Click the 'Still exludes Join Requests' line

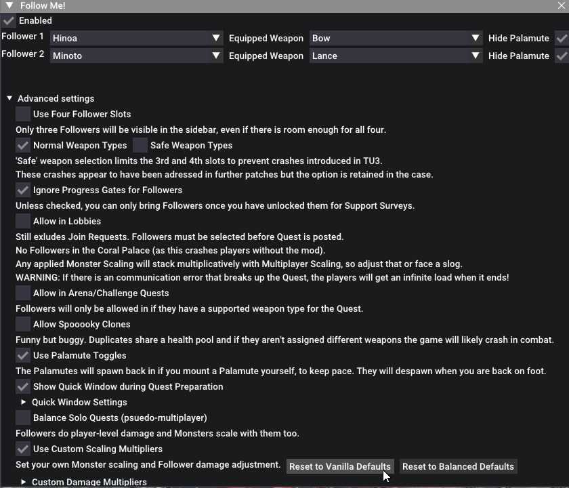180,237
